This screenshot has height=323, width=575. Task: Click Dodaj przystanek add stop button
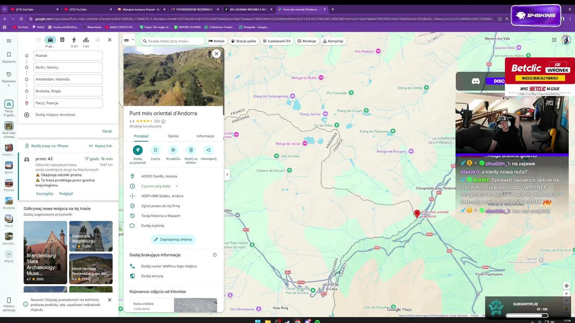[x=138, y=154]
